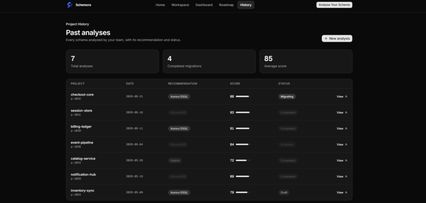426x203 pixels.
Task: Click the score bar for catalog-service
Action: click(x=243, y=160)
